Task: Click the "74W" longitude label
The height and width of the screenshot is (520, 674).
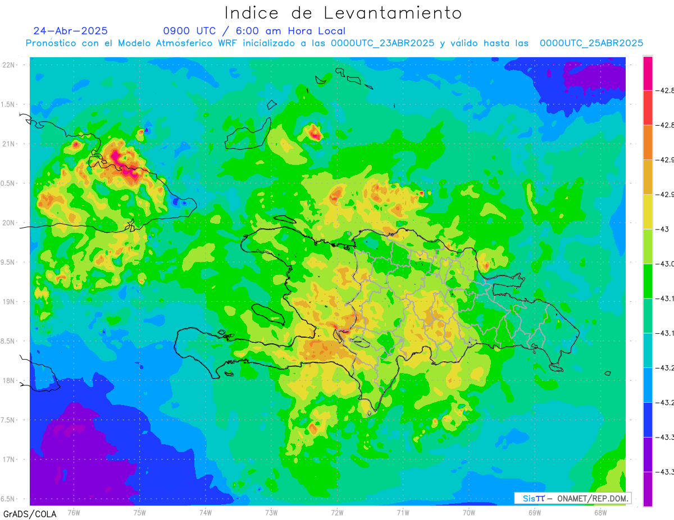Action: point(205,512)
